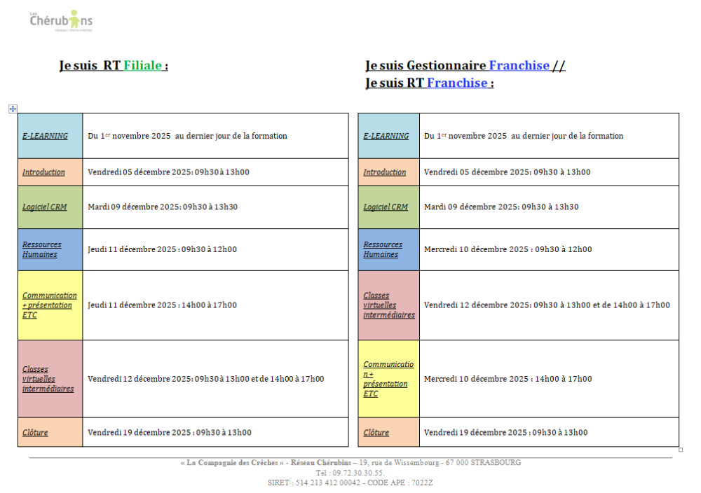Click the SIRET number footer line

pyautogui.click(x=350, y=482)
